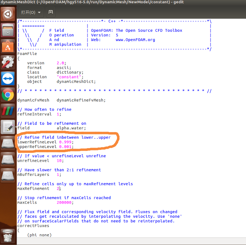Click the FoamFile keyword
246x245 pixels.
tap(27, 54)
